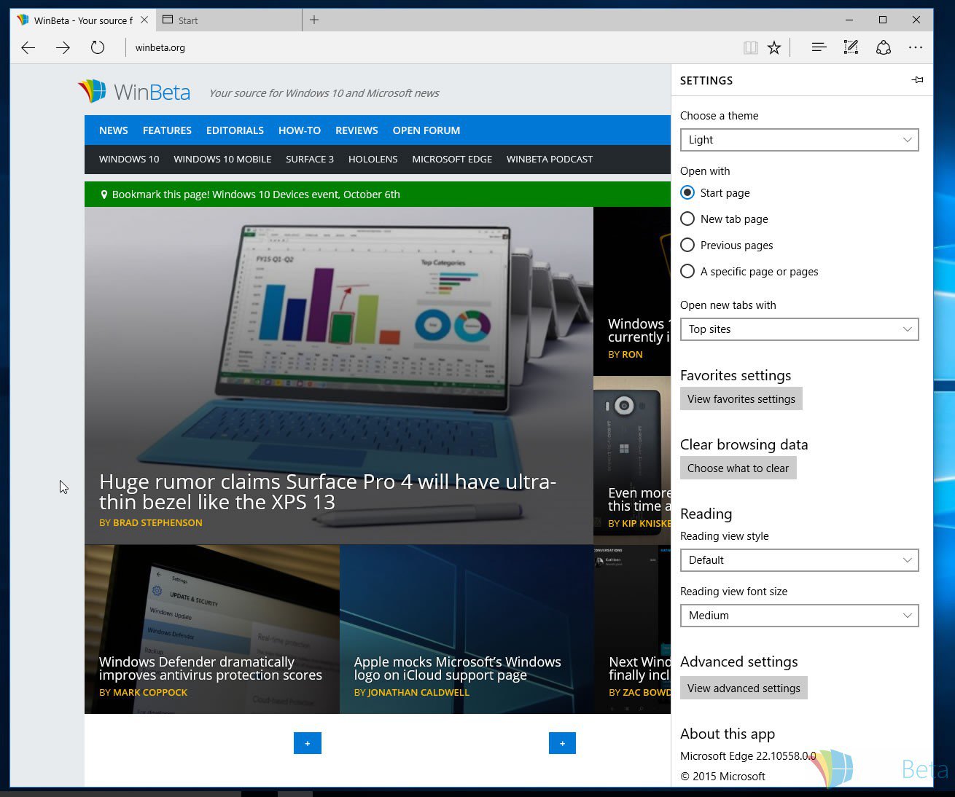Image resolution: width=955 pixels, height=797 pixels.
Task: Close the WinBeta tab
Action: (144, 20)
